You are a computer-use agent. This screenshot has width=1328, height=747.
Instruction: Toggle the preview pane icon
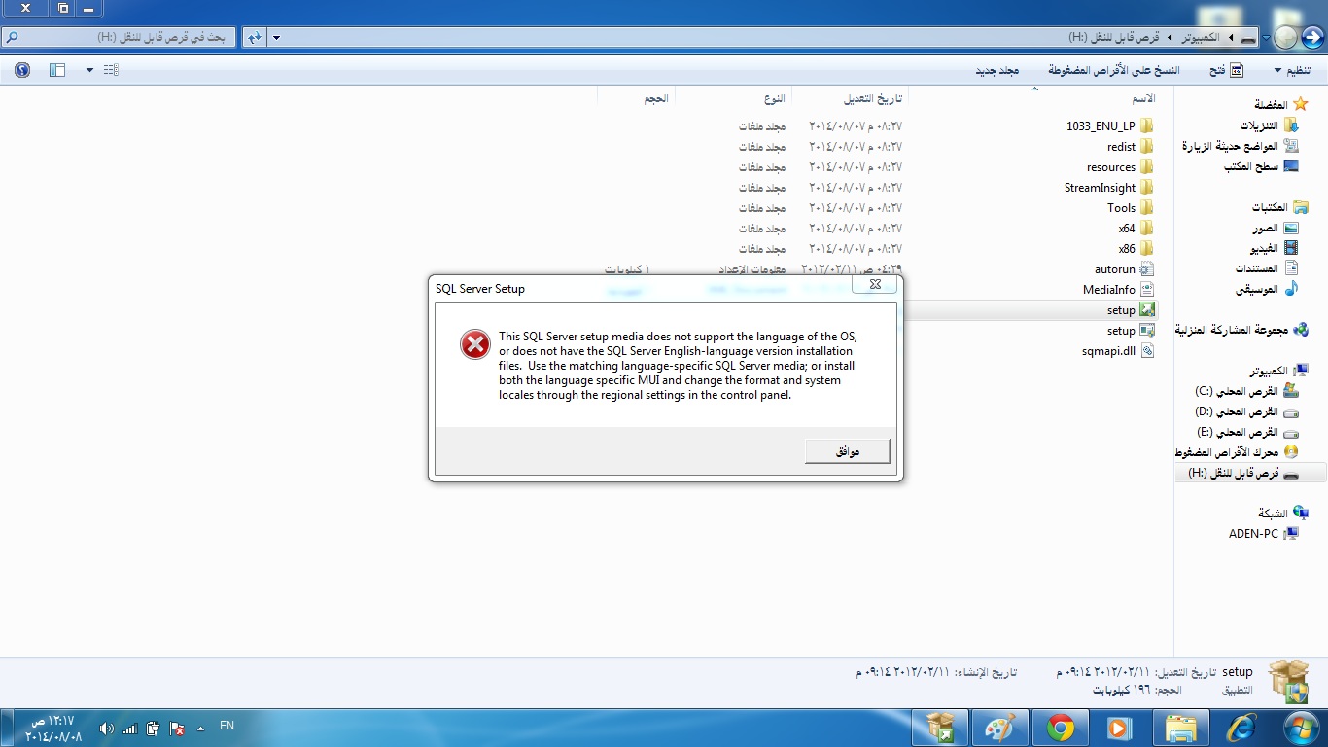(x=56, y=70)
